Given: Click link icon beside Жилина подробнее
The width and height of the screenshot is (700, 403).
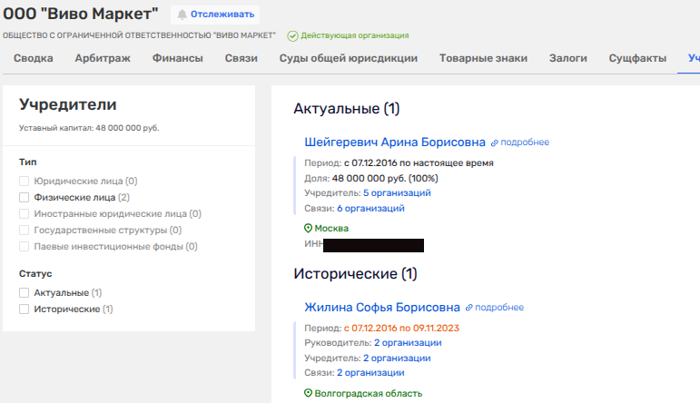Looking at the screenshot, I should pos(469,308).
